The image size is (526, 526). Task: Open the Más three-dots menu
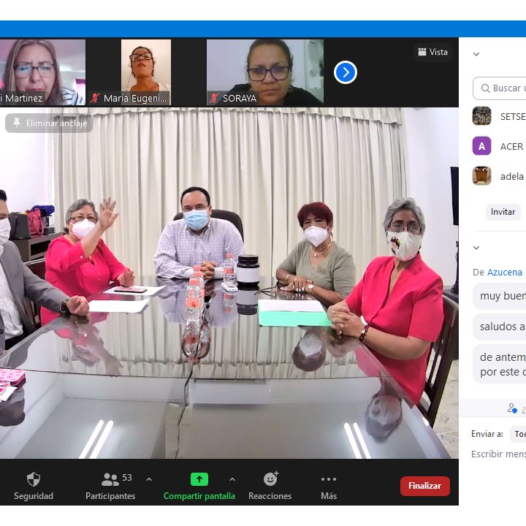tap(329, 479)
